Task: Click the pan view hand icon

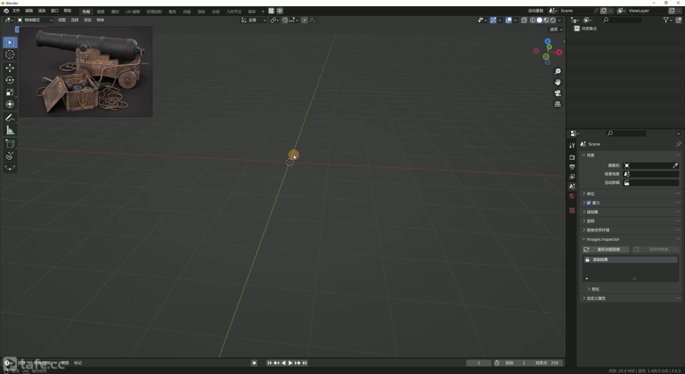Action: point(558,82)
